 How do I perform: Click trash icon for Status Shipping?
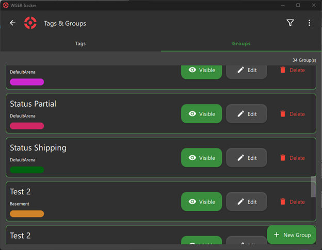pos(282,158)
